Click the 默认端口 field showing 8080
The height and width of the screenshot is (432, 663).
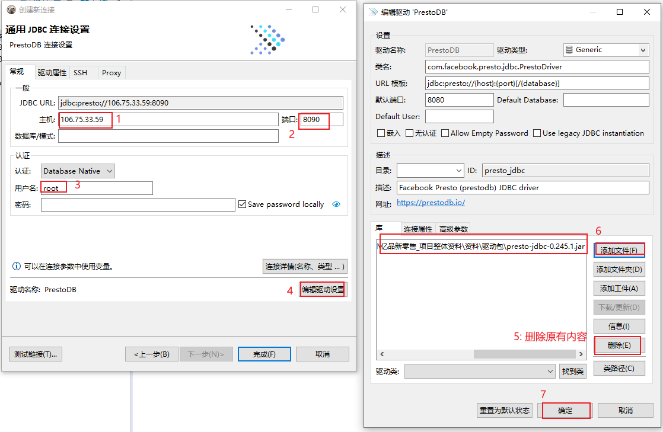(x=459, y=100)
